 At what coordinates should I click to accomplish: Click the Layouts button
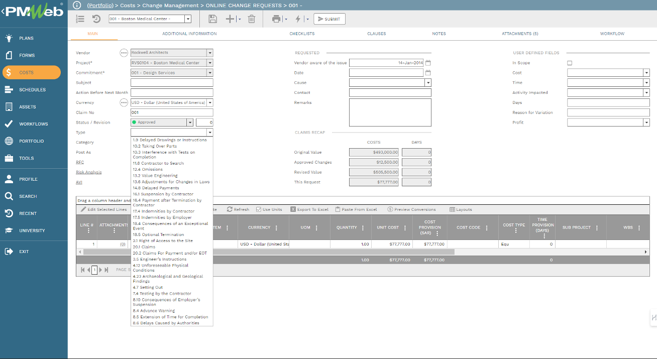(x=461, y=209)
